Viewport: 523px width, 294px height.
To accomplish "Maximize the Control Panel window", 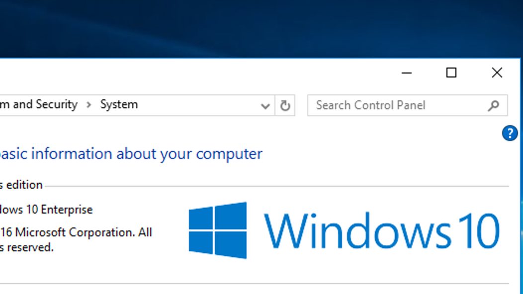I will (x=451, y=73).
